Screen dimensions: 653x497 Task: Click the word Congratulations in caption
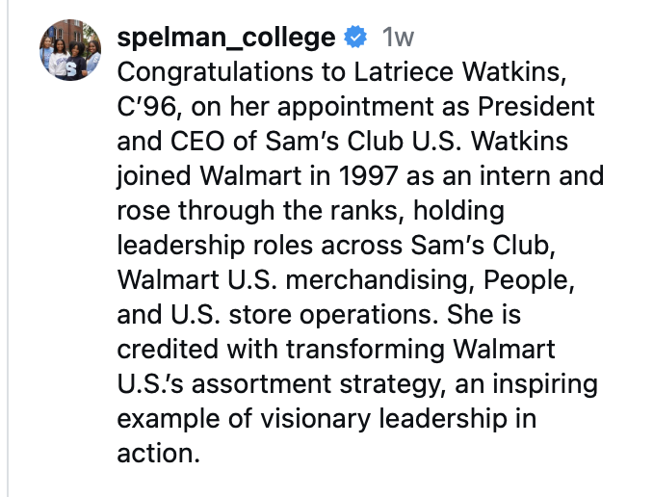click(210, 72)
